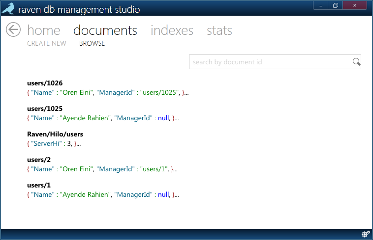Close the raven db management studio
Screen dimensions: 373x240
click(355, 5)
